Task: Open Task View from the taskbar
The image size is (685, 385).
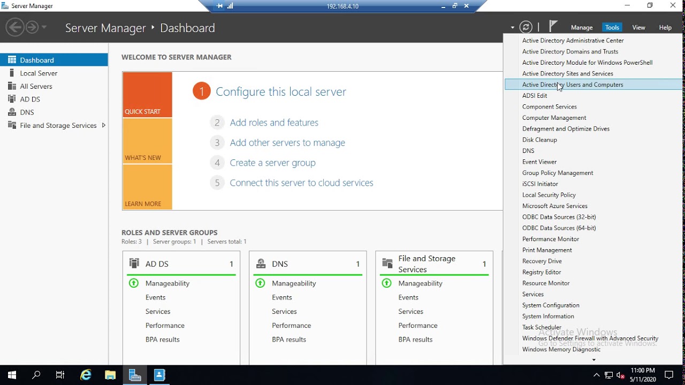Action: (x=60, y=375)
